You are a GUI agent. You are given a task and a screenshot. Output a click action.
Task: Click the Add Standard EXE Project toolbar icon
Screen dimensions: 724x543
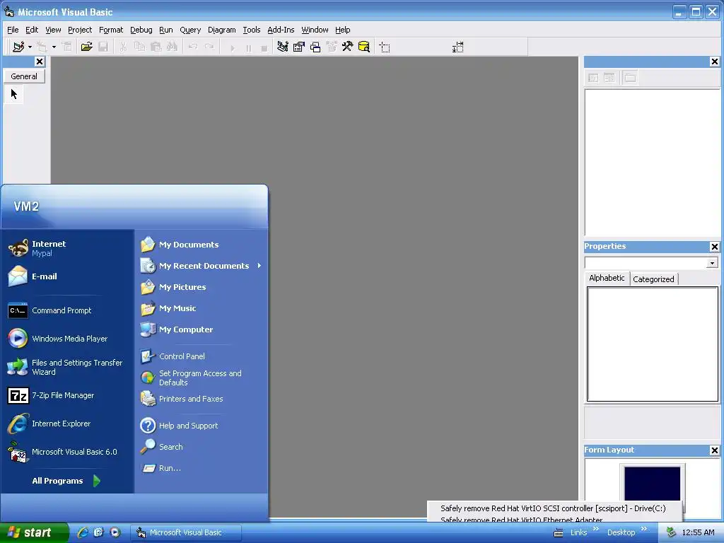[18, 47]
